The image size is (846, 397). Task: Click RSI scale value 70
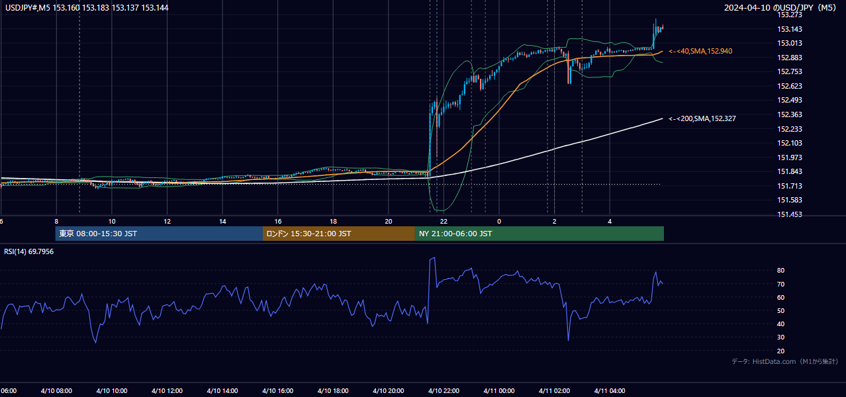click(780, 284)
